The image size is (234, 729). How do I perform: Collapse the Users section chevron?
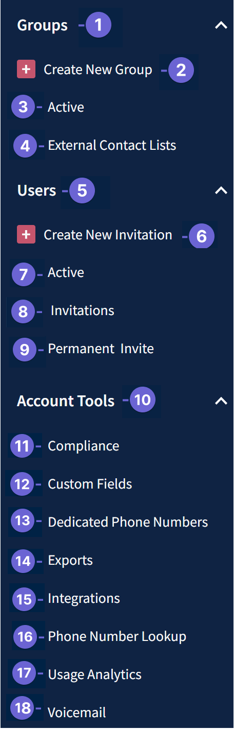221,190
